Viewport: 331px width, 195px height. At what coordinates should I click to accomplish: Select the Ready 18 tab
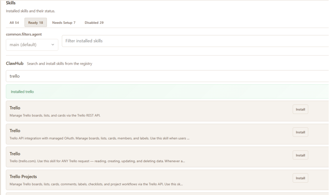35,23
